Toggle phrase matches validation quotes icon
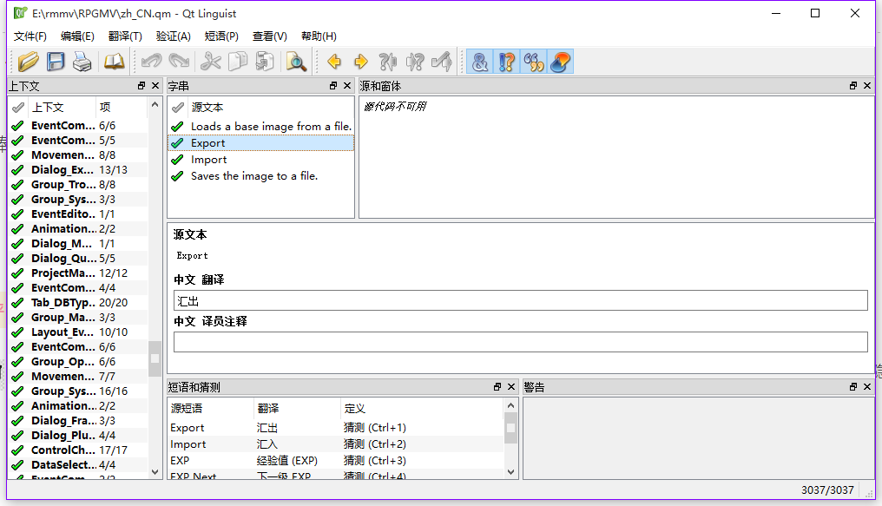The height and width of the screenshot is (506, 882). click(x=534, y=62)
